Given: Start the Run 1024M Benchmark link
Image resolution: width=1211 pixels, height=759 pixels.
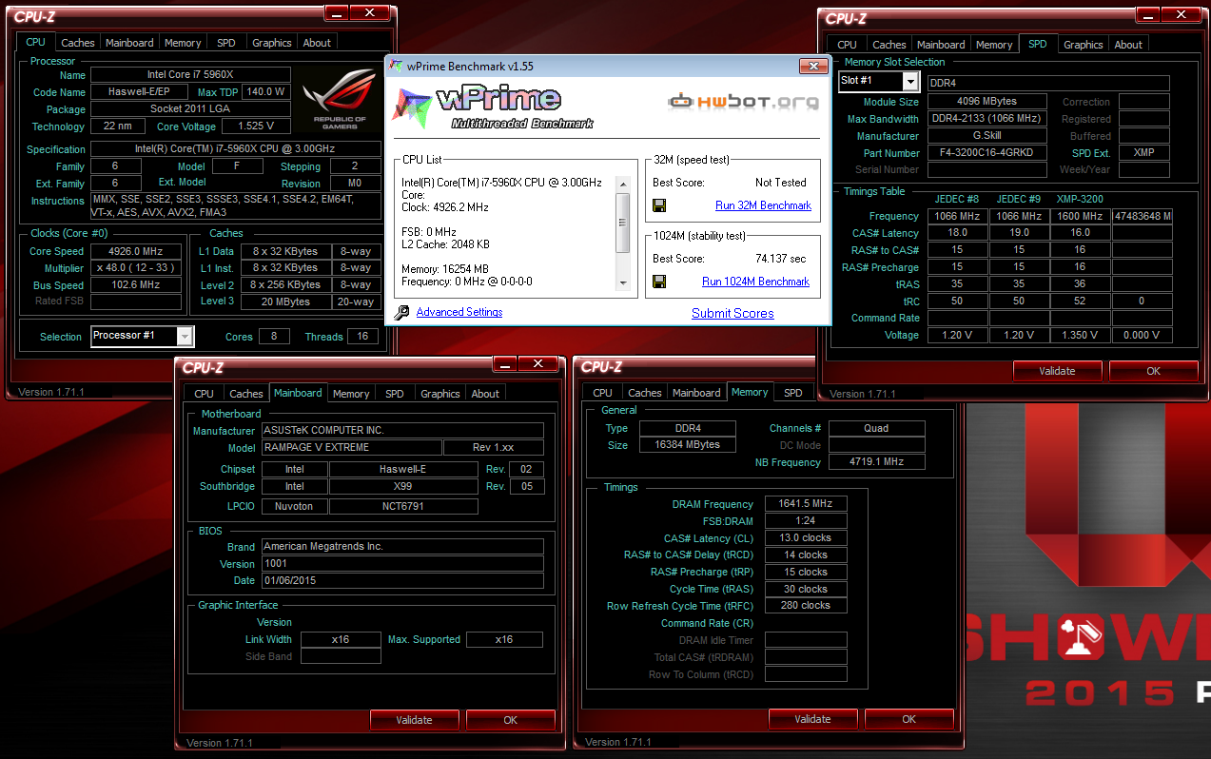Looking at the screenshot, I should [x=755, y=282].
